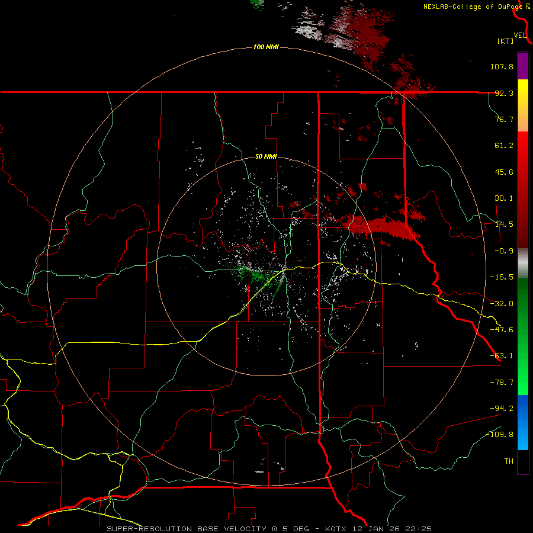Click the 76.7 velocity scale value
Image resolution: width=533 pixels, height=533 pixels.
tap(504, 119)
